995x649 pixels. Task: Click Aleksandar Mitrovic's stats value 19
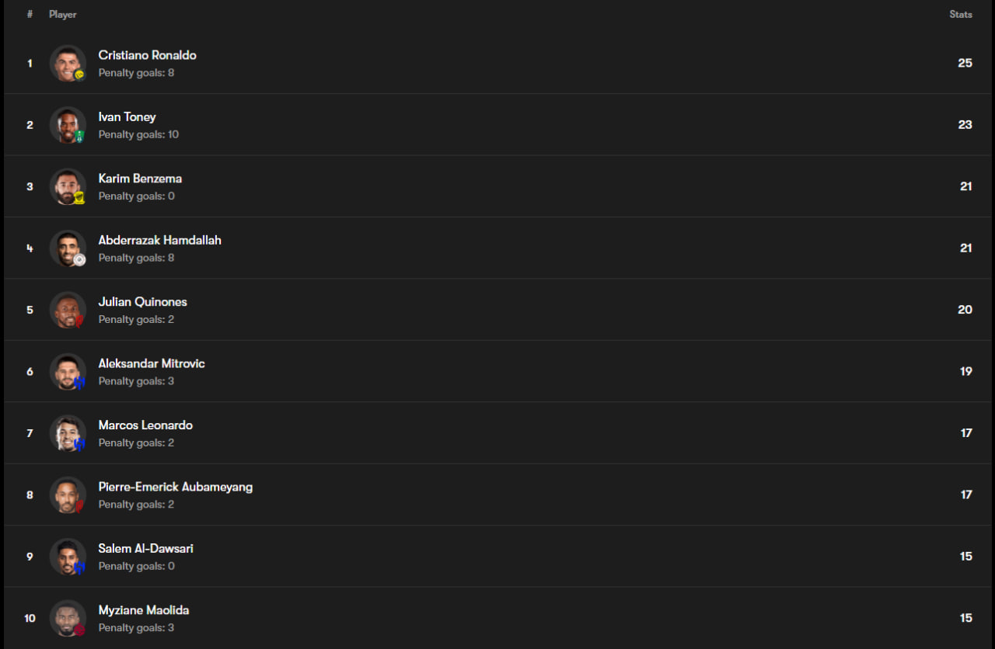point(965,371)
